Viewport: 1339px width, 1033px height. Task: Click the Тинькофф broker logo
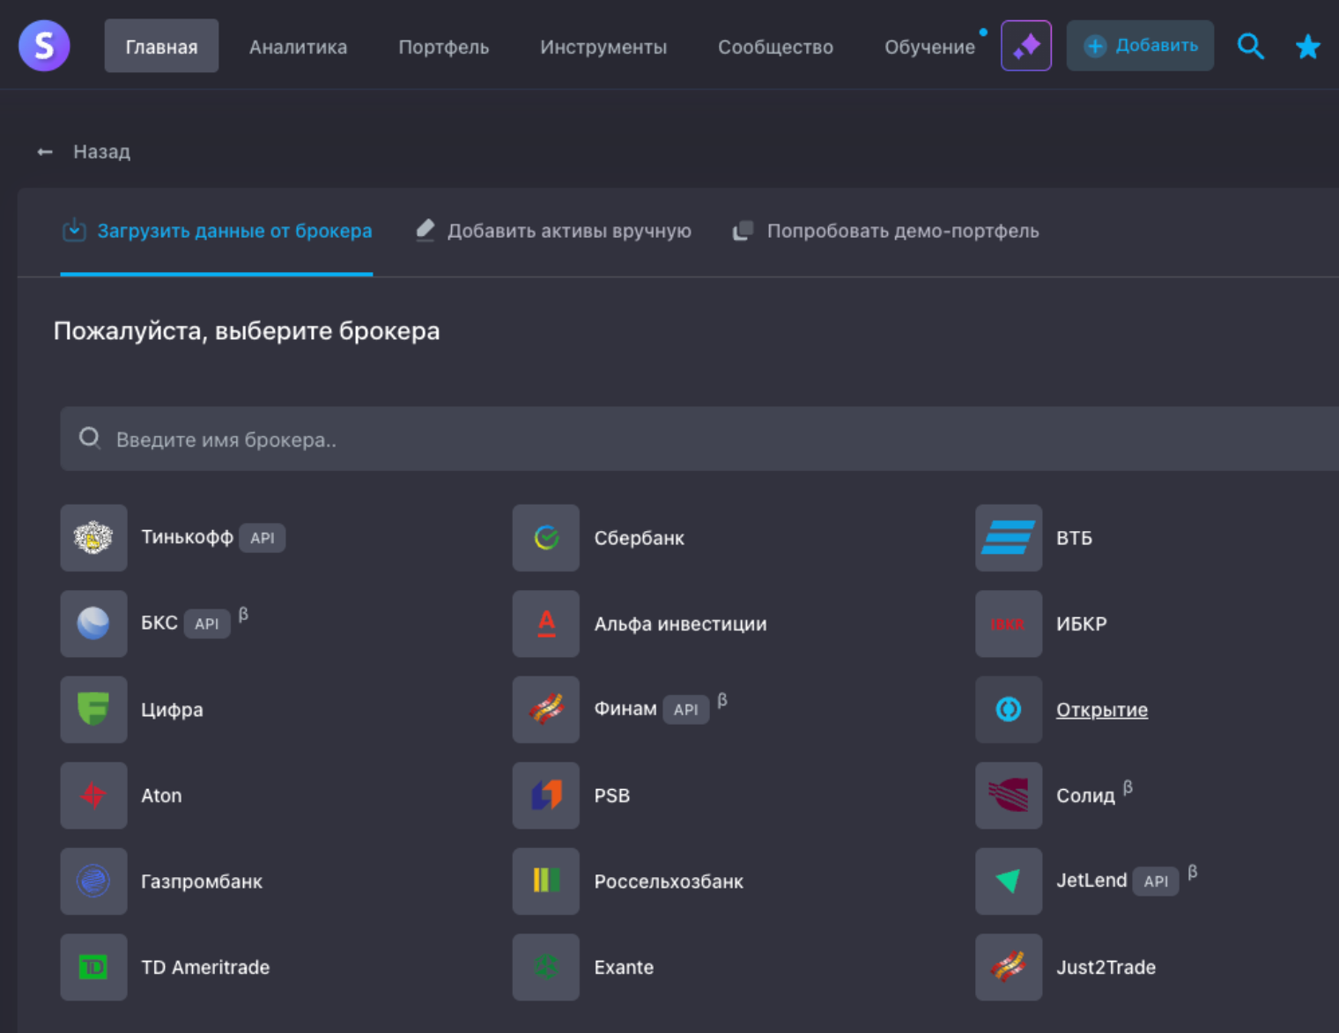(x=93, y=538)
